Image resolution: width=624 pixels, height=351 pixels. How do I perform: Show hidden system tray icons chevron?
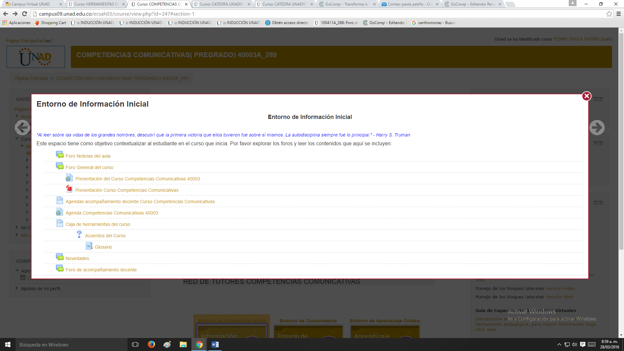[x=559, y=344]
